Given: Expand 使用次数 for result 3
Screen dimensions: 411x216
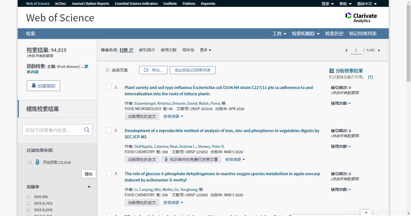Looking at the screenshot, I should (x=341, y=189).
